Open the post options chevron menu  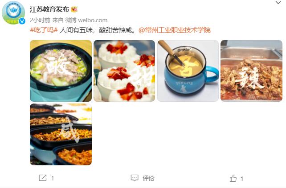[x=278, y=3]
